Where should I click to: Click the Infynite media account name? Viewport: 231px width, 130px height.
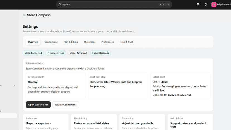coord(224,4)
